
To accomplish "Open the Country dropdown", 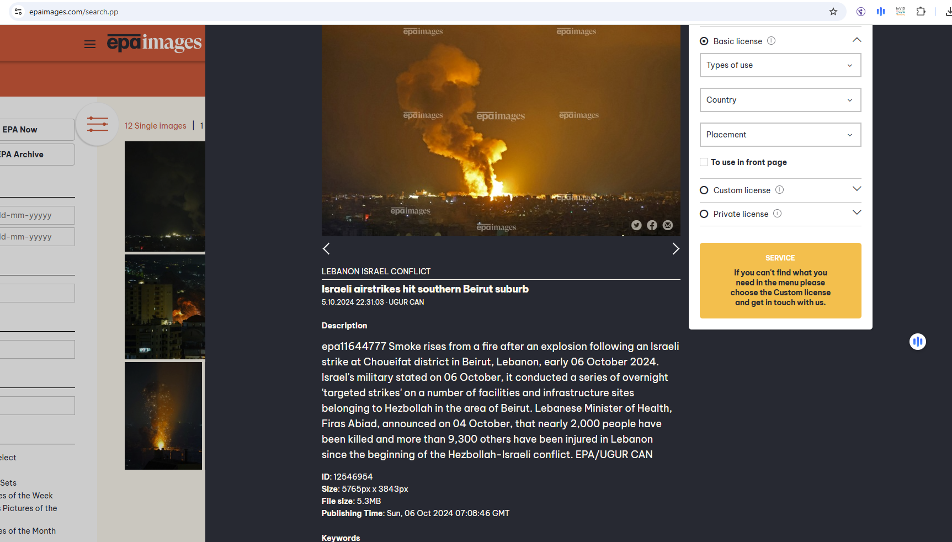I will (x=780, y=100).
